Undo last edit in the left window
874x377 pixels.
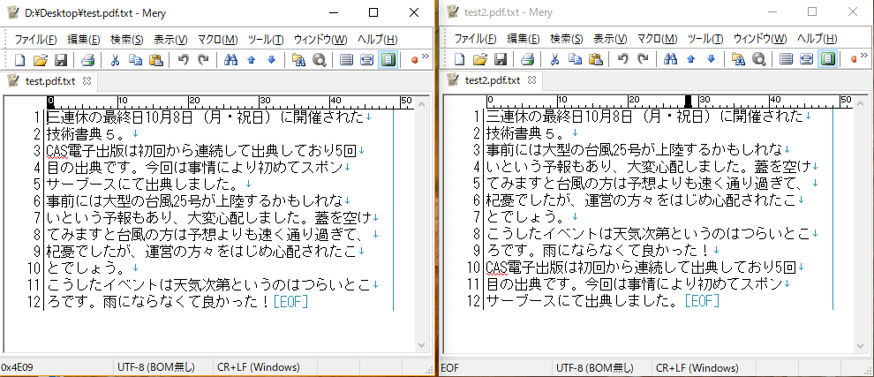[x=183, y=60]
